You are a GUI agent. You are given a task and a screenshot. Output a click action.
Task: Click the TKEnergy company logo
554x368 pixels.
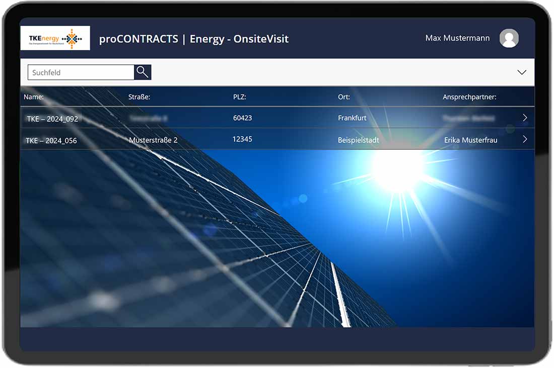(55, 38)
